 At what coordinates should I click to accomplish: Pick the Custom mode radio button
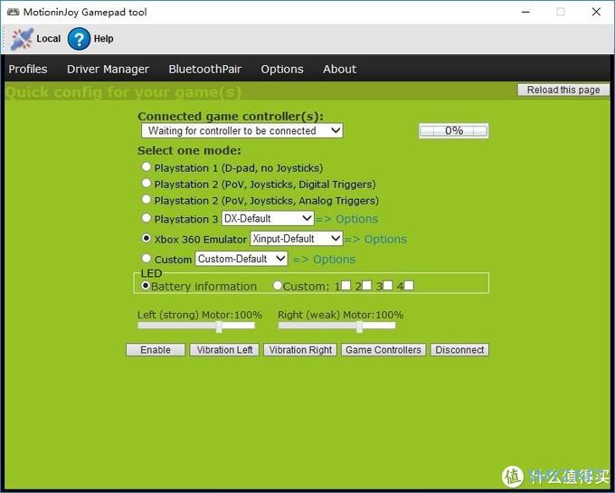pos(146,258)
